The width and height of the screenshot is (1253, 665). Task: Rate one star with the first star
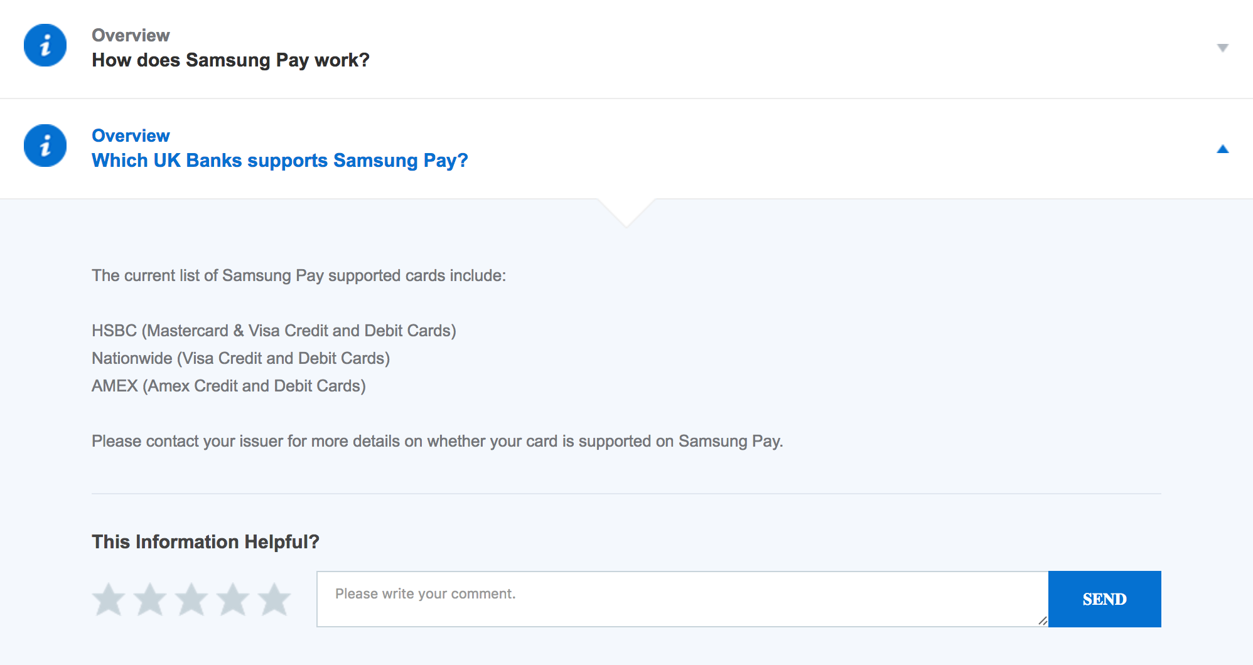[109, 599]
